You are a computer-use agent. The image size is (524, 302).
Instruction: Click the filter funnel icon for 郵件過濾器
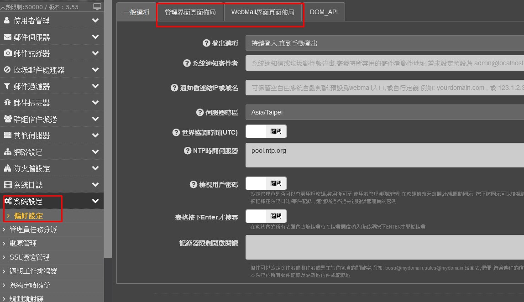7,86
